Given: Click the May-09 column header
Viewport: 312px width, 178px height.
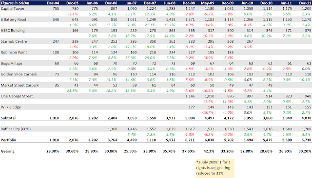Looking at the screenshot, I should [208, 3].
